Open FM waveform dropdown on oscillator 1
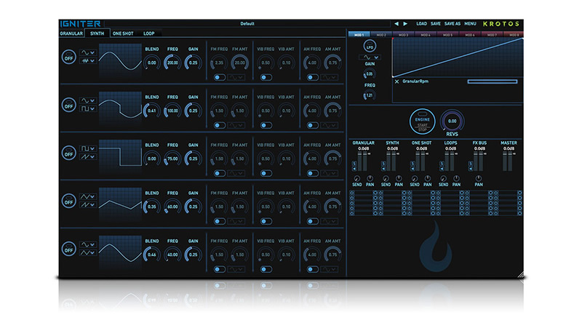Screen dimensions: 582x336 point(236,78)
